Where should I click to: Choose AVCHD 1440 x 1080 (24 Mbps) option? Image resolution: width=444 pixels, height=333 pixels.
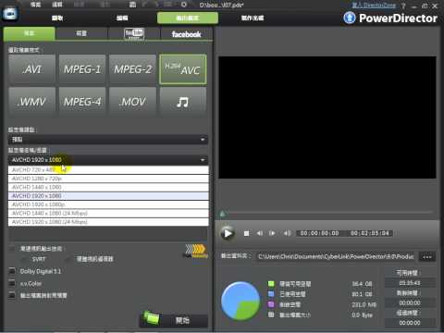click(x=108, y=213)
